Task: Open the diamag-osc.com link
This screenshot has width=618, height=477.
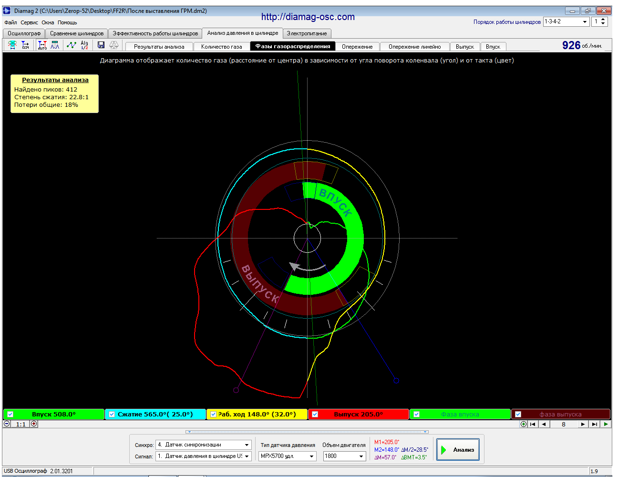Action: [x=308, y=17]
